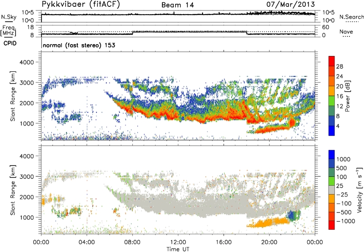
Task: Click the '500' tick on the velocity scale
Action: (342, 168)
